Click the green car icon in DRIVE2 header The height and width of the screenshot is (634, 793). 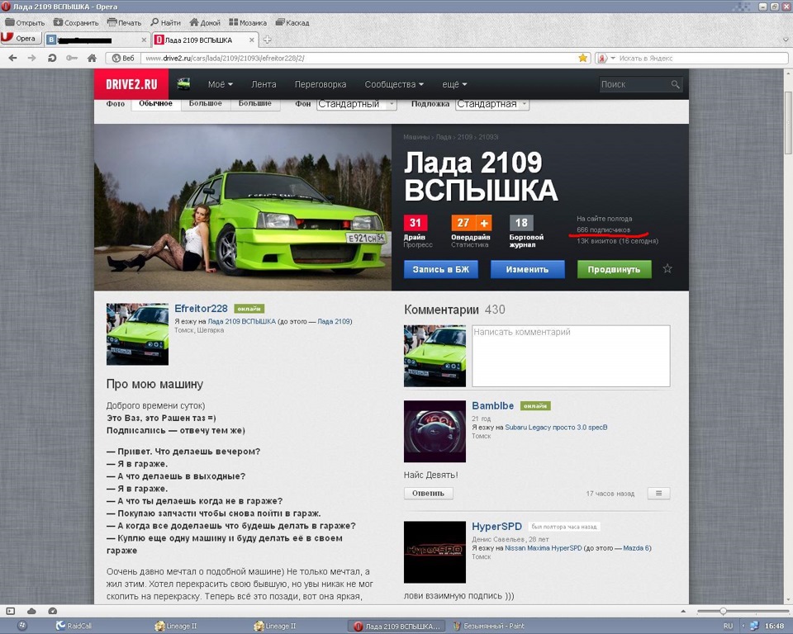click(183, 83)
